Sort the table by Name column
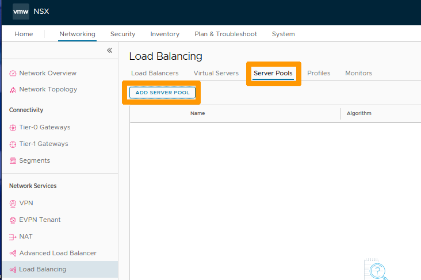 [197, 113]
